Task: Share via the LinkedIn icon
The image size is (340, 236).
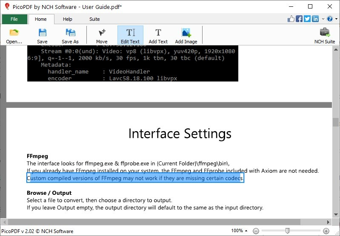Action: tap(315, 19)
